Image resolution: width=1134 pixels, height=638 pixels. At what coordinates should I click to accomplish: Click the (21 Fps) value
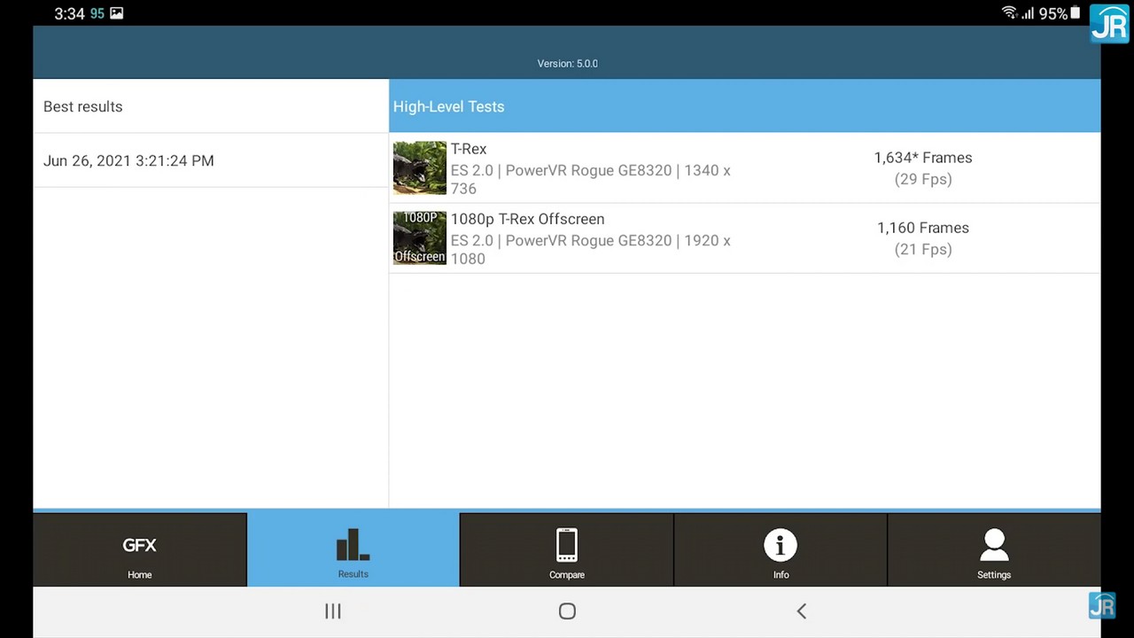pos(923,249)
